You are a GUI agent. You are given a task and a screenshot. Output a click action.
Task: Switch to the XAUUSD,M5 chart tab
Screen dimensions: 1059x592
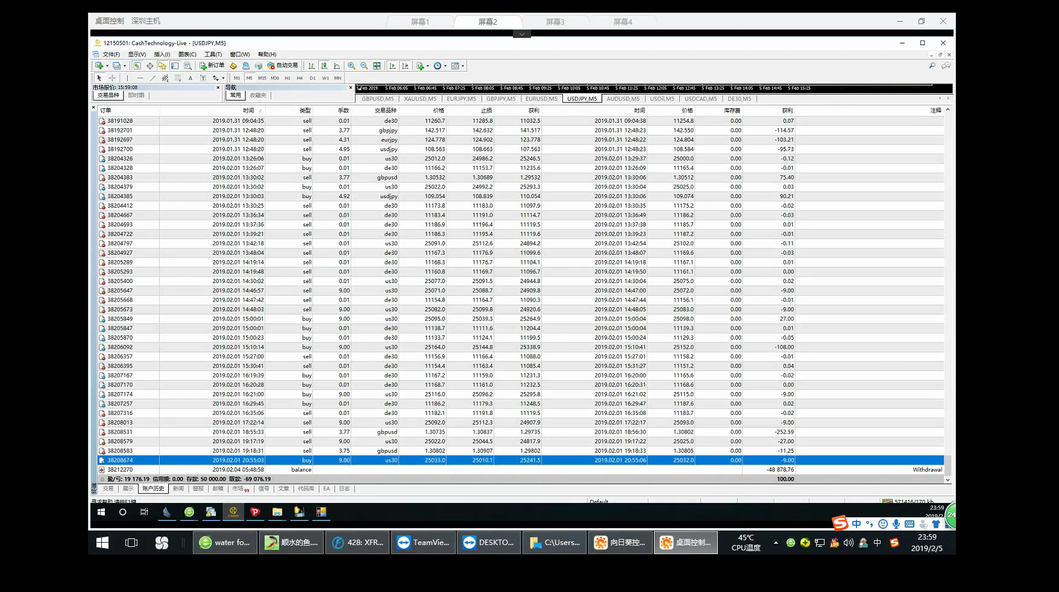(420, 99)
